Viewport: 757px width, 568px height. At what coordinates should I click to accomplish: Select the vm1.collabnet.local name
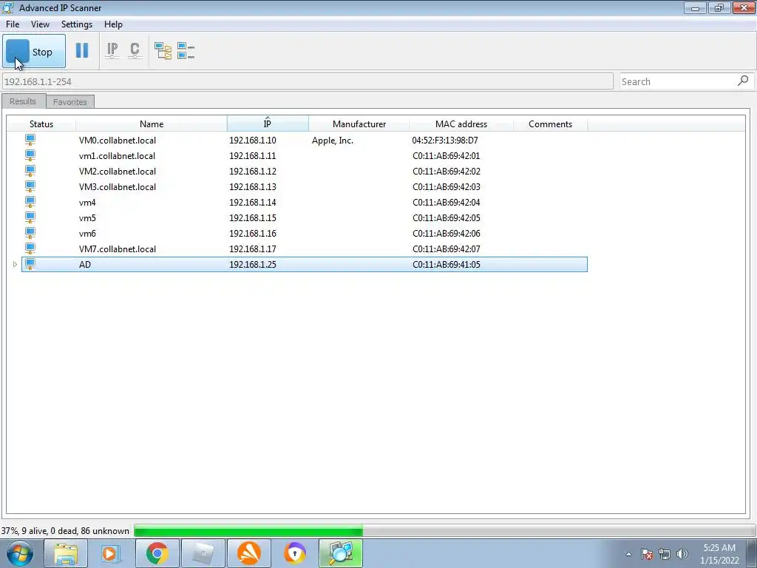point(117,155)
